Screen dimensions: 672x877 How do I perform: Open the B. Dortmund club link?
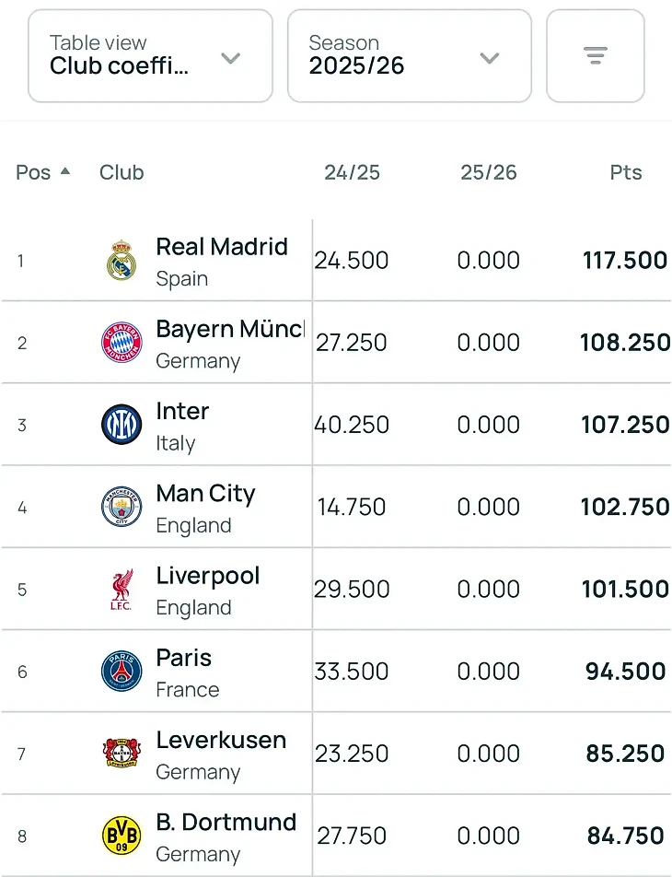click(x=226, y=822)
